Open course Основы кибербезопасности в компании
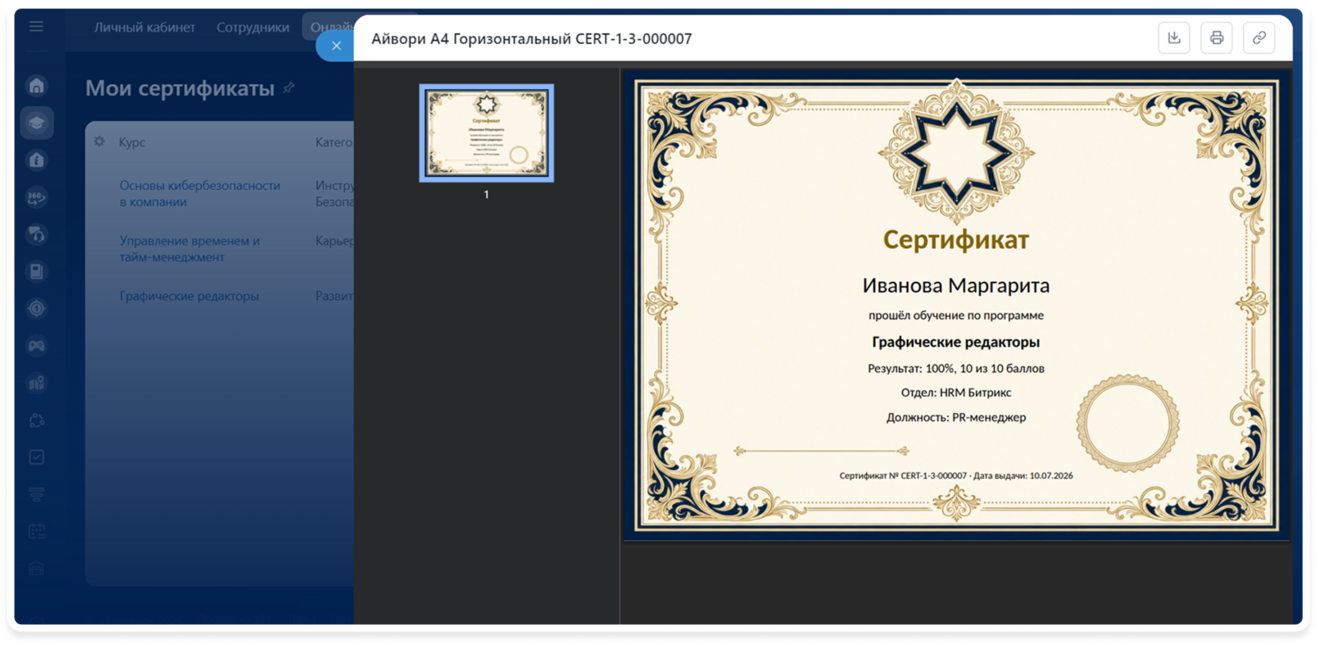Screen dimensions: 1317x645 (199, 193)
